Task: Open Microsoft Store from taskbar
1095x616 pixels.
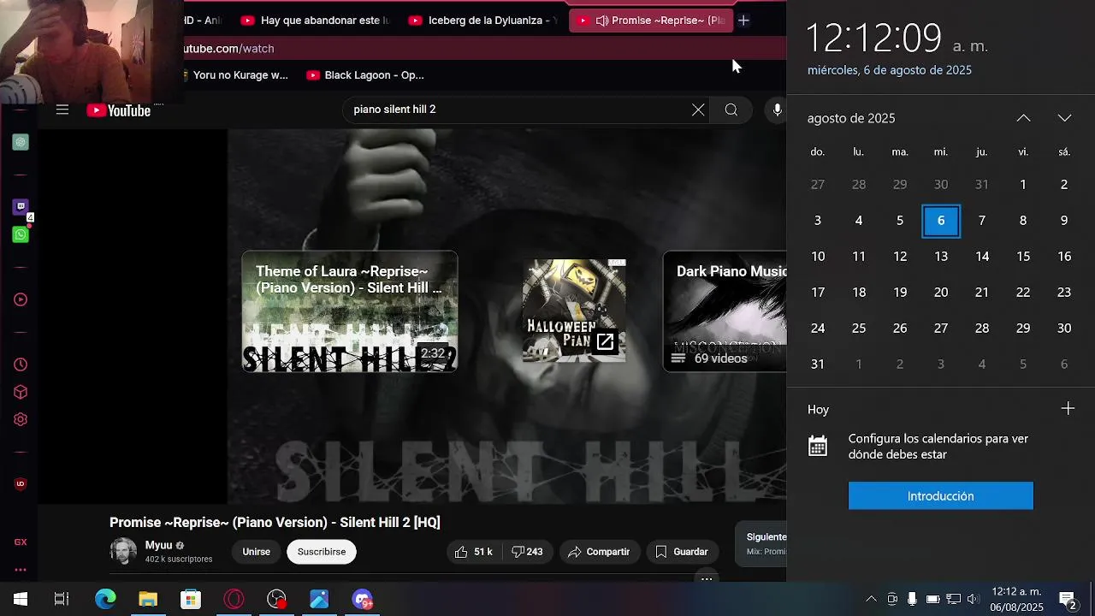Action: tap(191, 599)
